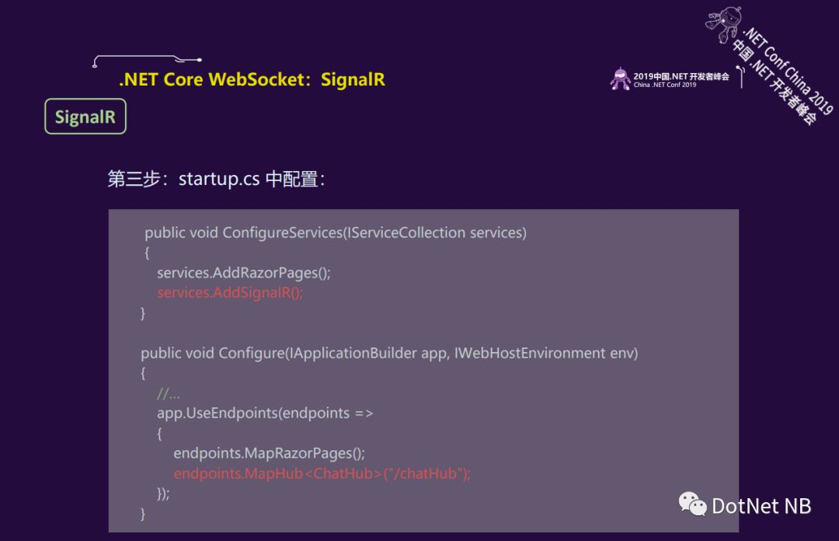This screenshot has height=541, width=839.
Task: Click the SignalR rounded label box
Action: [x=85, y=117]
